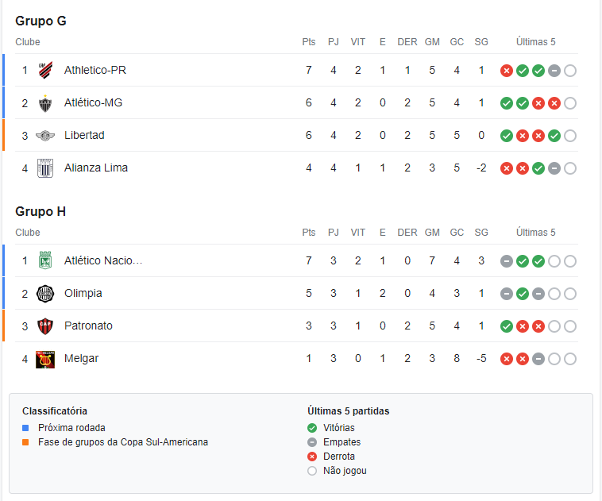Click the Alianza Lima club crest
Screen dimensions: 602x501
pyautogui.click(x=45, y=168)
